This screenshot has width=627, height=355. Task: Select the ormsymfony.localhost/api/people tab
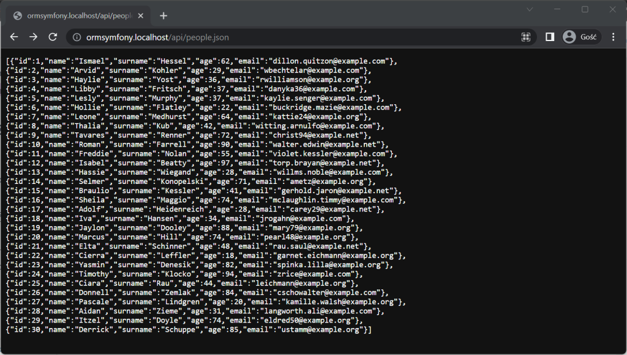point(78,15)
